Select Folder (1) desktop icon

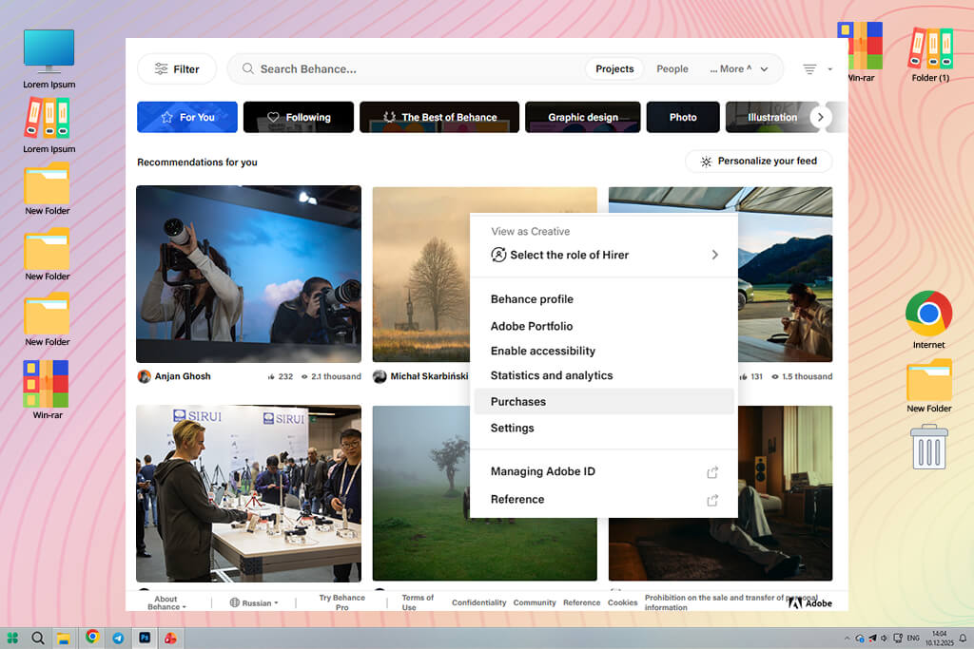[930, 54]
